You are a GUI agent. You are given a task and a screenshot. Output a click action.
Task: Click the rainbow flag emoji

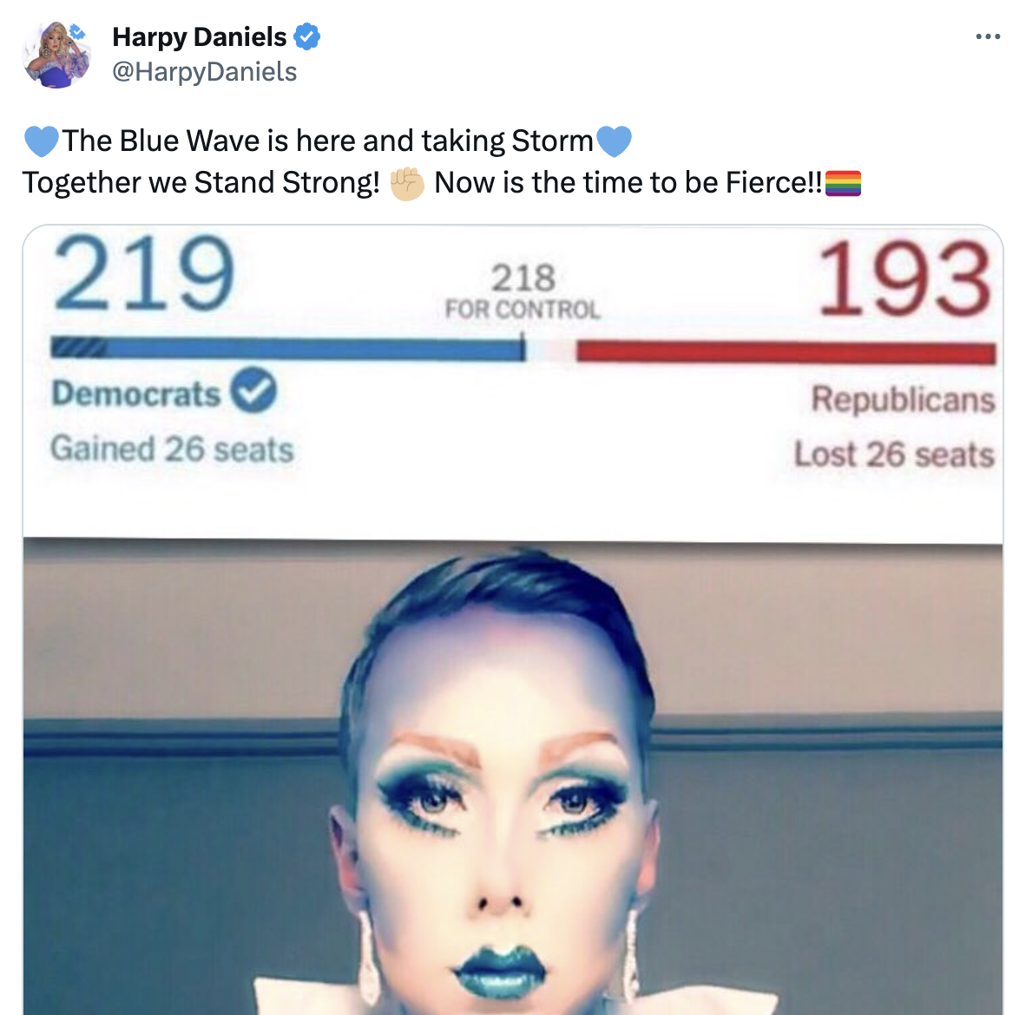843,183
